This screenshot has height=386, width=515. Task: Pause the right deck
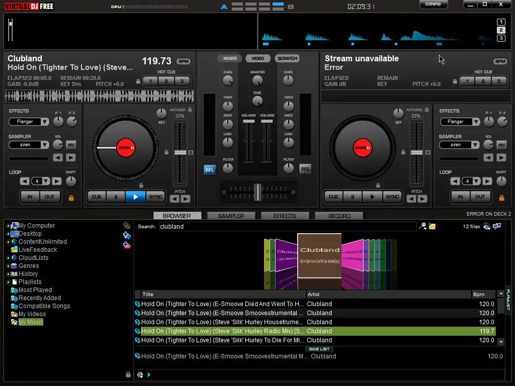point(353,197)
